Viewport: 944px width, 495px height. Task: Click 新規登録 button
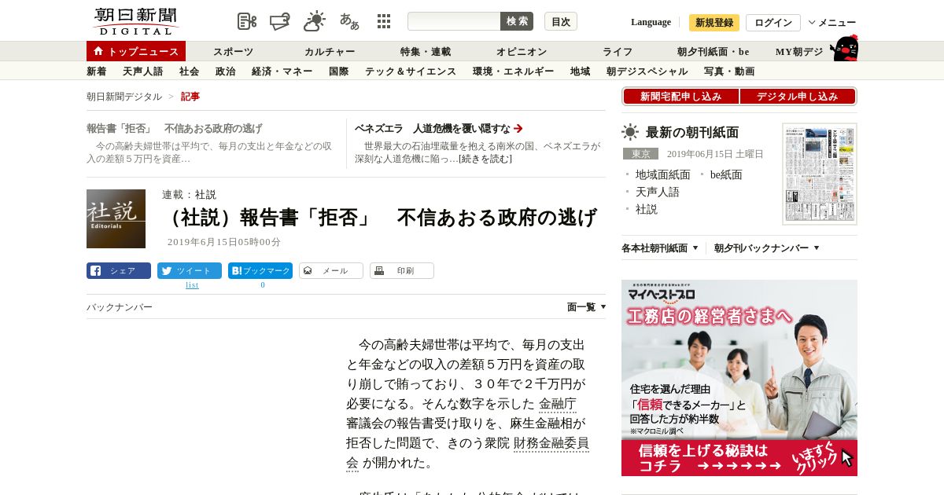pos(714,23)
